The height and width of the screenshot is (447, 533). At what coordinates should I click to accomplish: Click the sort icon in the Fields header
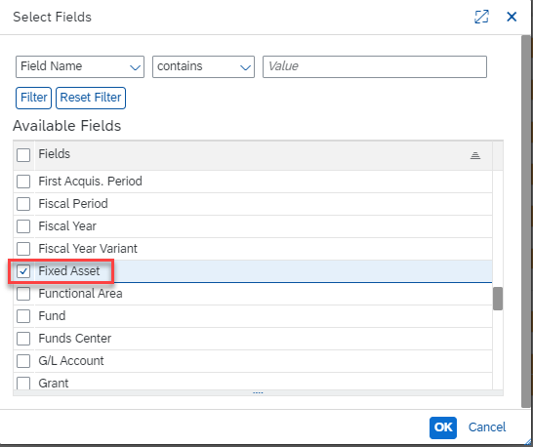(x=474, y=156)
